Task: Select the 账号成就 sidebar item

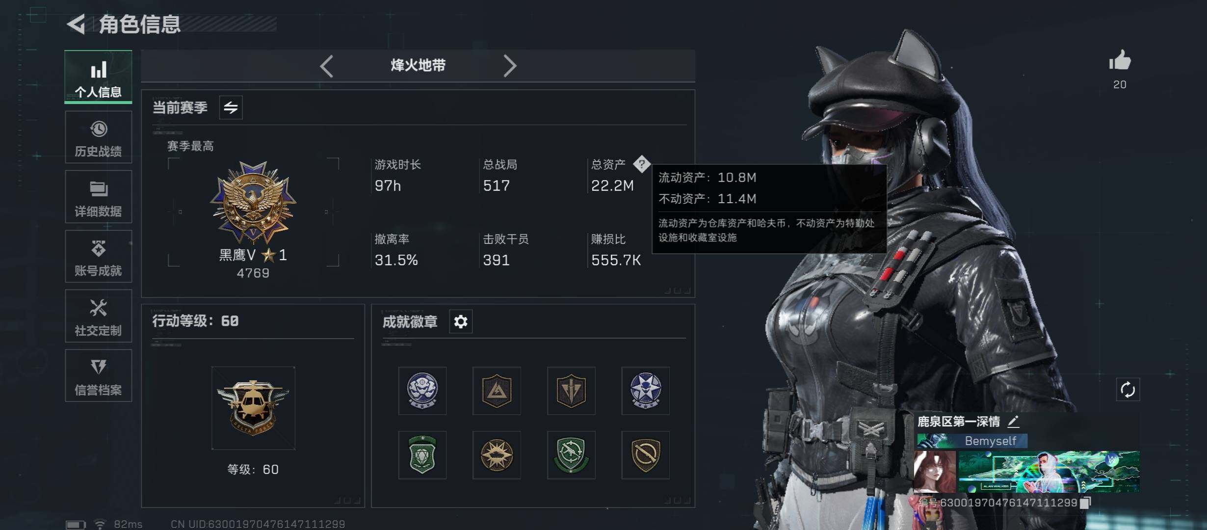Action: (x=98, y=257)
